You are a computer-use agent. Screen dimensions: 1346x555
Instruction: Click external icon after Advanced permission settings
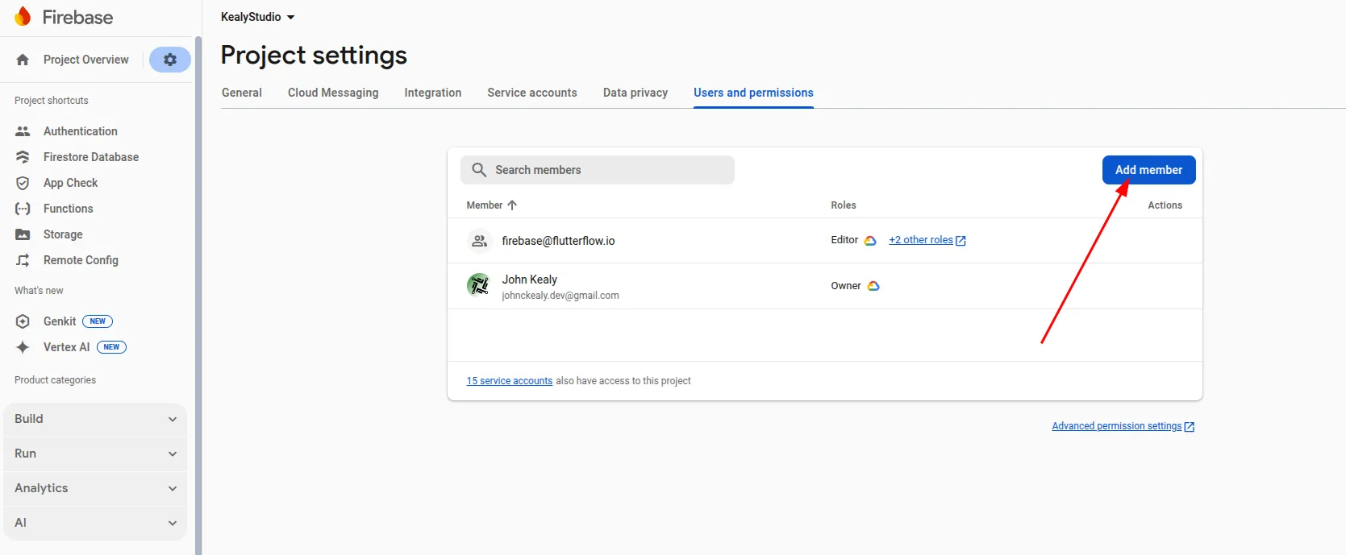click(x=1190, y=427)
